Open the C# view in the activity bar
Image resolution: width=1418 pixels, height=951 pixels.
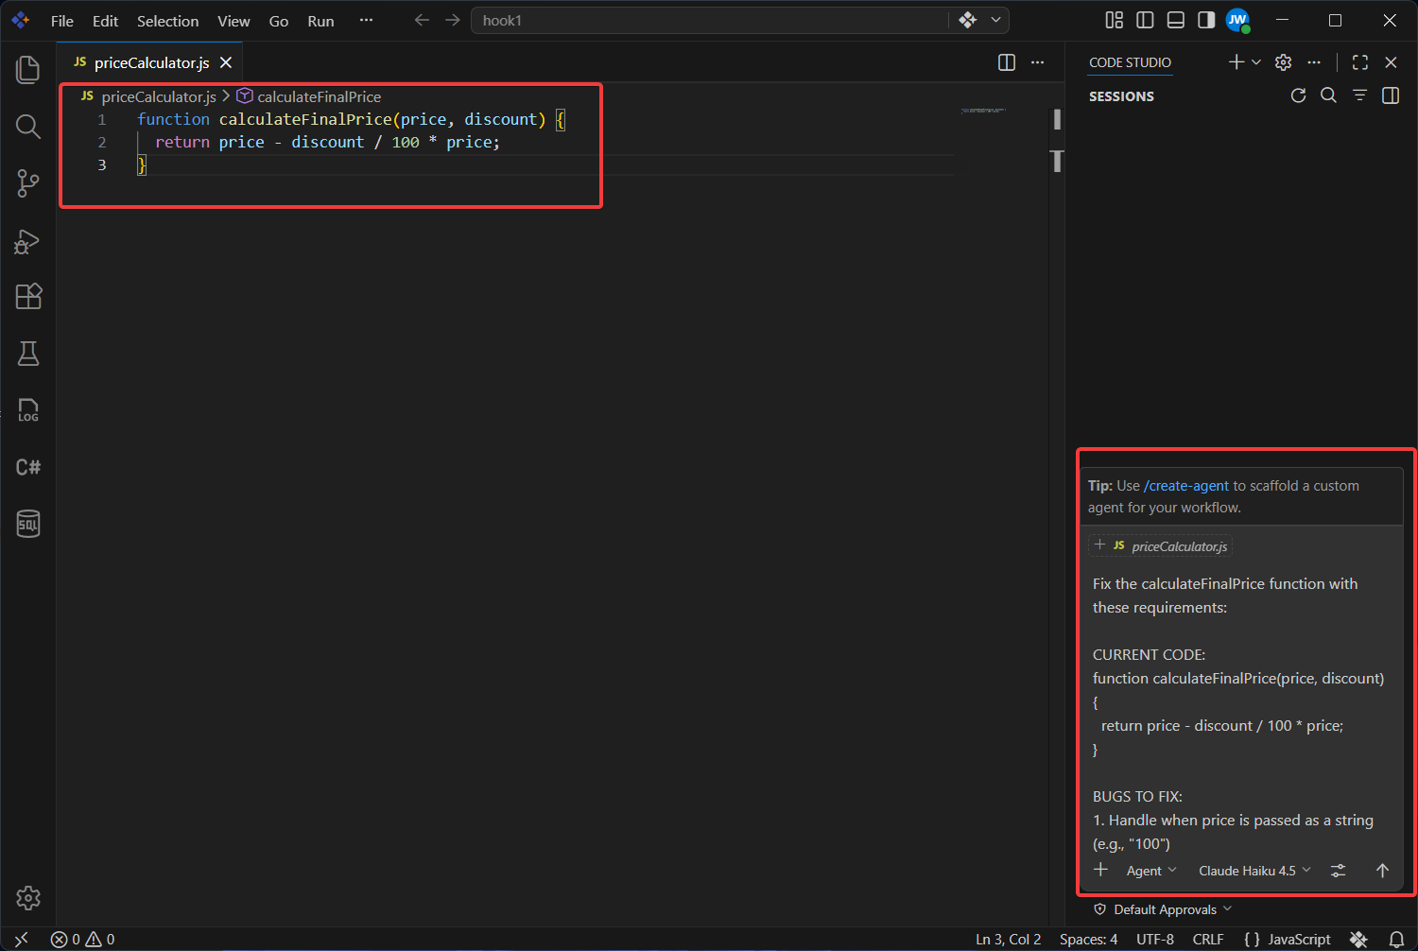coord(28,467)
